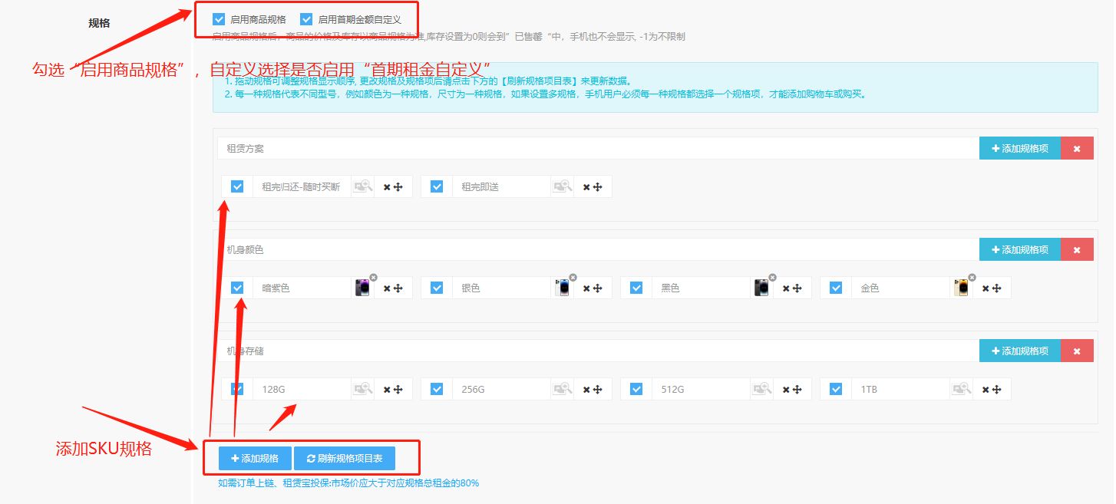
Task: Toggle checkbox for 黑色 color
Action: click(x=636, y=288)
